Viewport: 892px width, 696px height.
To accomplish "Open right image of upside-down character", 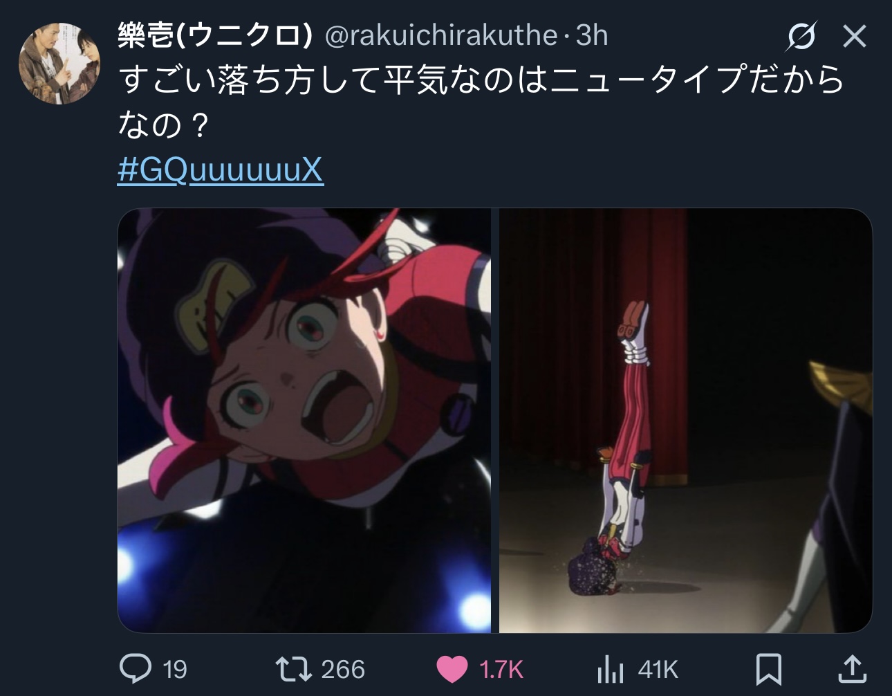I will click(x=686, y=421).
